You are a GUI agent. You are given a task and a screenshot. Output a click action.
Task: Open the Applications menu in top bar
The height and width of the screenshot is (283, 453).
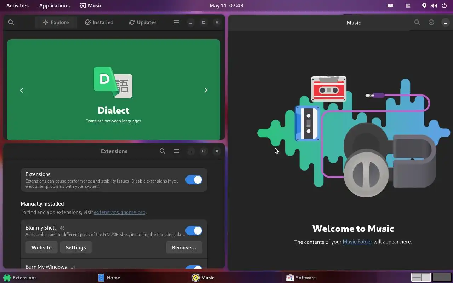(55, 5)
